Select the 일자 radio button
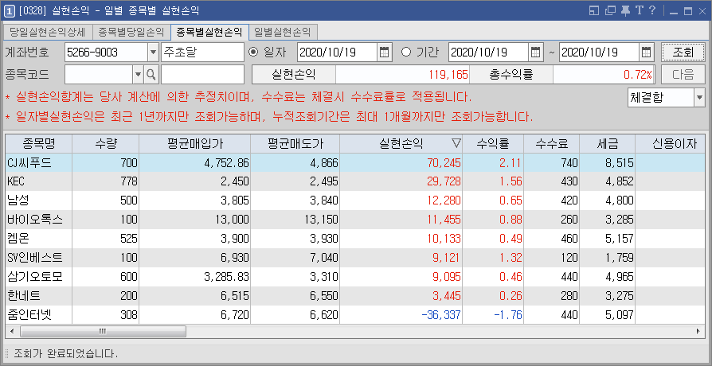Viewport: 712px width, 366px height. click(x=253, y=53)
